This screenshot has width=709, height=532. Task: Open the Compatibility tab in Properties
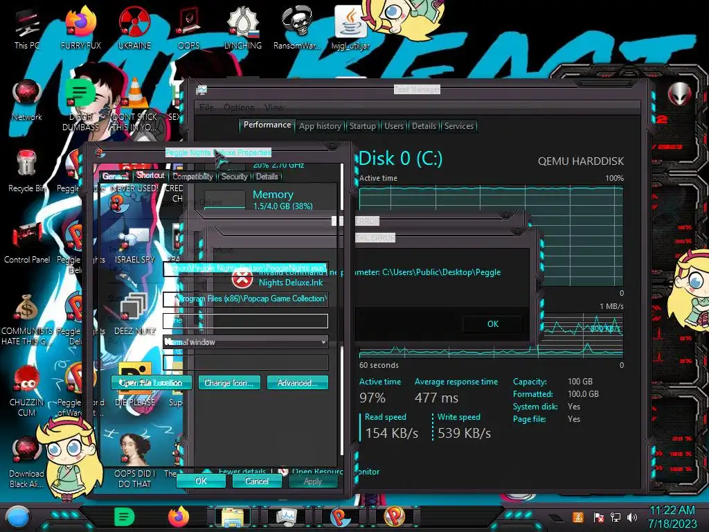tap(192, 177)
